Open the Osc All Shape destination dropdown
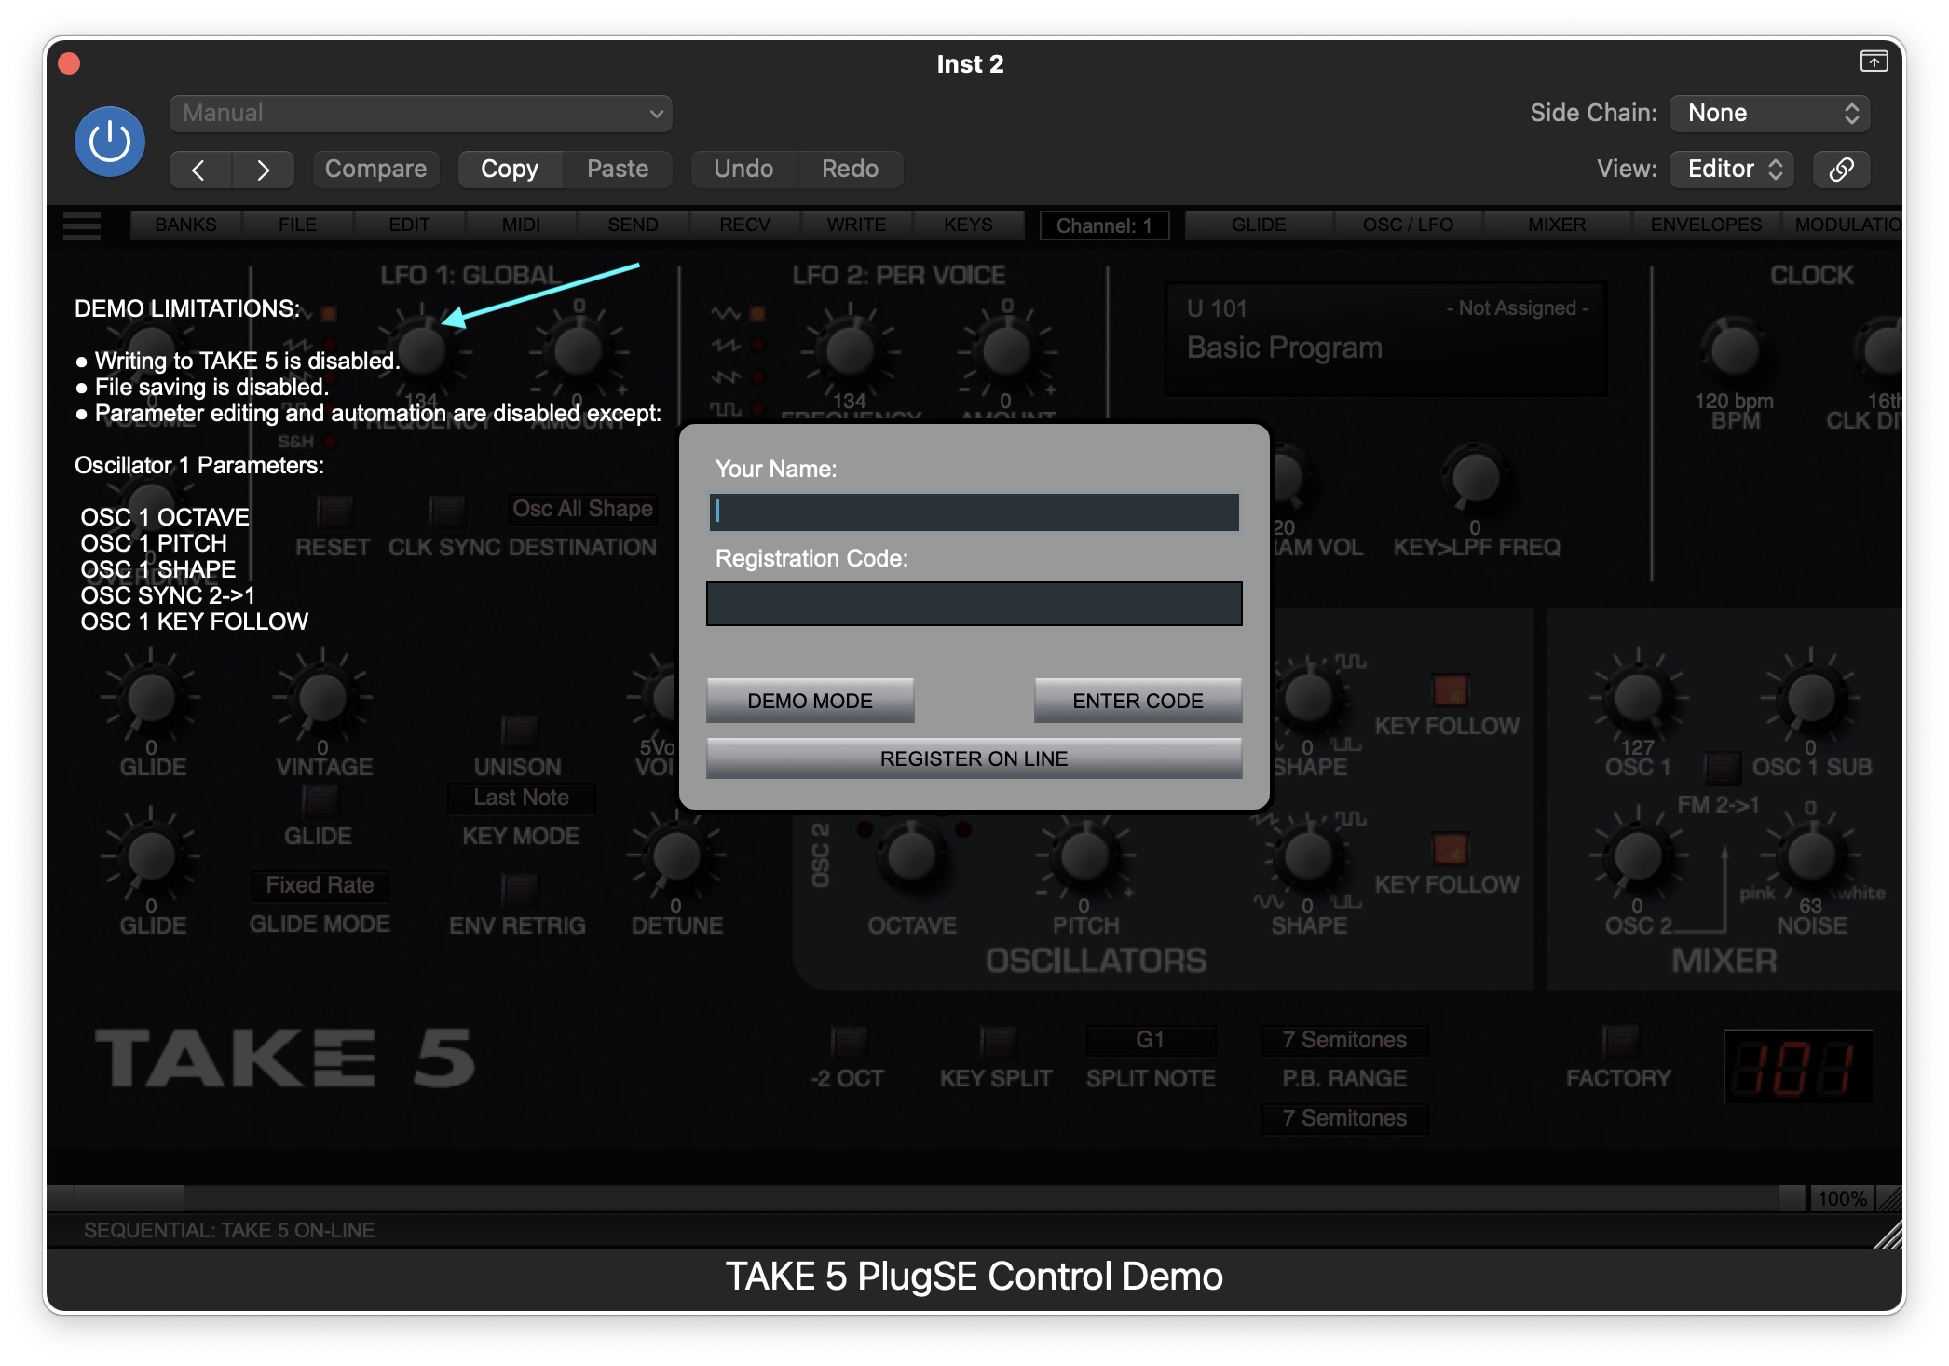Screen dimensions: 1949x1366 pyautogui.click(x=582, y=509)
